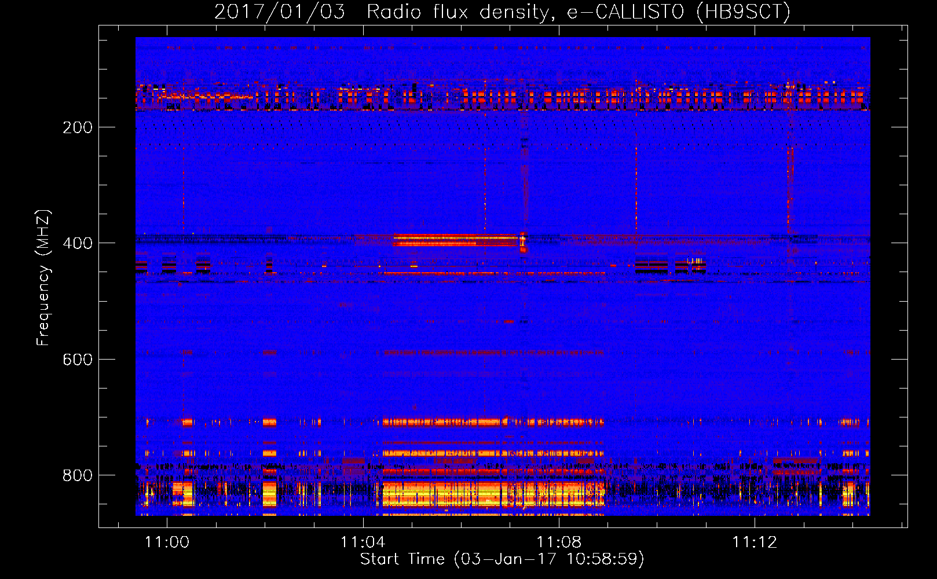The width and height of the screenshot is (937, 579).
Task: Click the 11:00 time tick label
Action: click(167, 542)
